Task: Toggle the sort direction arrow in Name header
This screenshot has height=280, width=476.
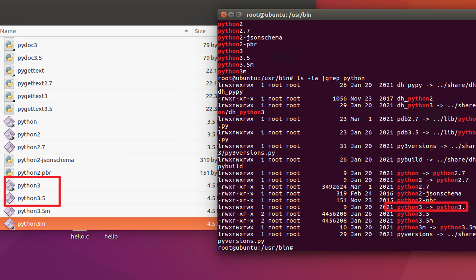Action: [186, 31]
